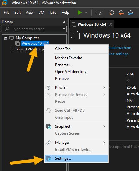Select Windows 10 x64 in library tree

[35, 44]
